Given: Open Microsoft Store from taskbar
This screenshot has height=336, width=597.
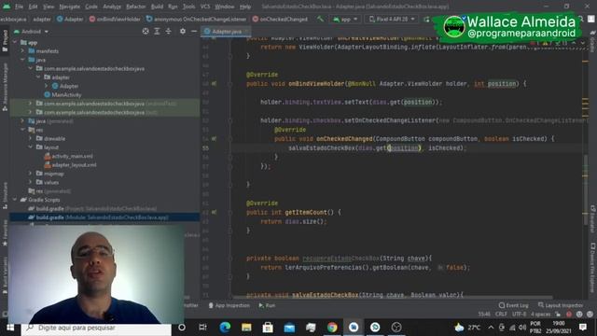Looking at the screenshot, I should tap(268, 328).
